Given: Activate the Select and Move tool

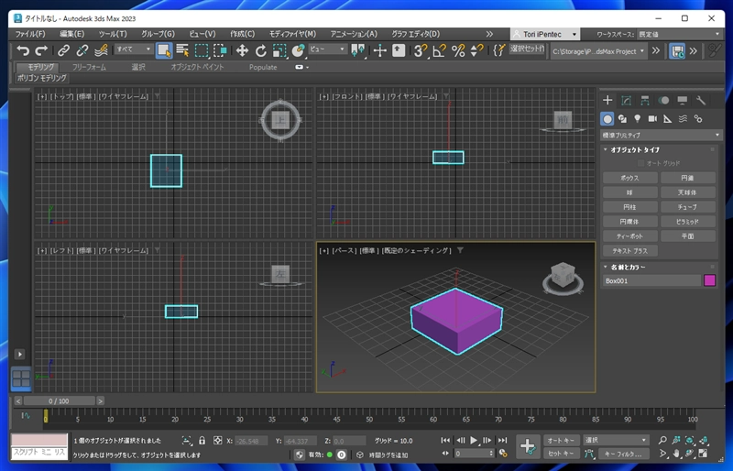Looking at the screenshot, I should [242, 50].
